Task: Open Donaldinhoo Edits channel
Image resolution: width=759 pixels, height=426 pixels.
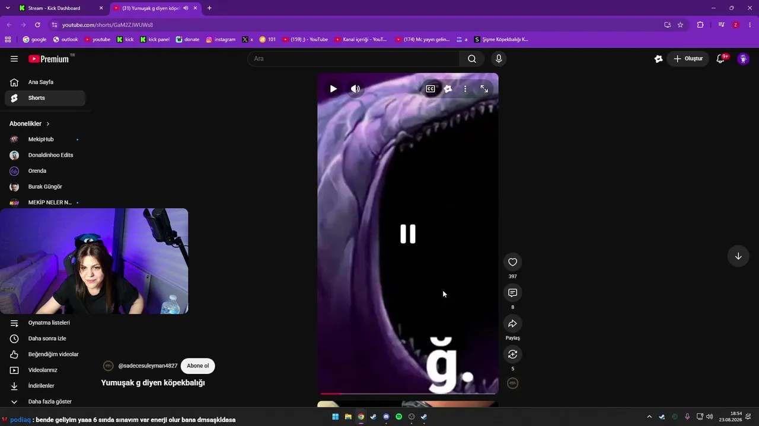Action: point(45,155)
